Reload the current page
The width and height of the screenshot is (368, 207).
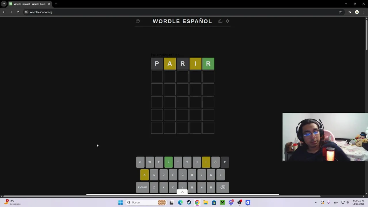[x=18, y=12]
